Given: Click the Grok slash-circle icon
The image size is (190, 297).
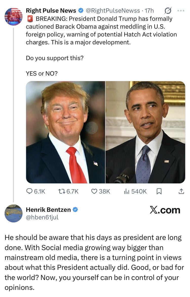Looking at the screenshot, I should [x=168, y=11].
